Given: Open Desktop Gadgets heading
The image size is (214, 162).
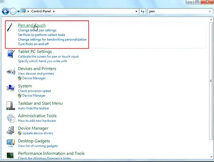Looking at the screenshot, I should 34,141.
